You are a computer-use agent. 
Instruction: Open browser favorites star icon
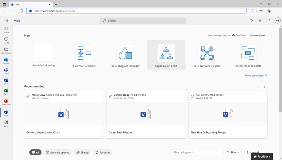[261, 11]
